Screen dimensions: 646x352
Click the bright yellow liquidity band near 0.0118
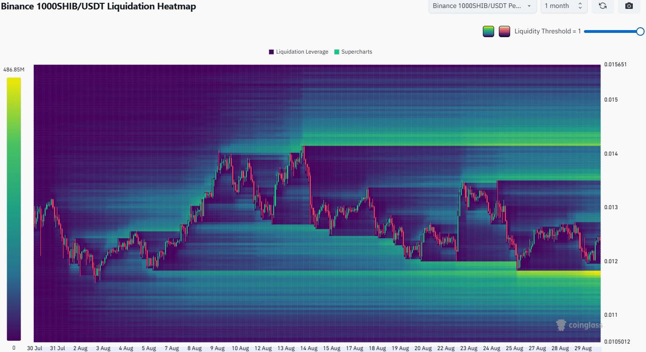(x=559, y=273)
